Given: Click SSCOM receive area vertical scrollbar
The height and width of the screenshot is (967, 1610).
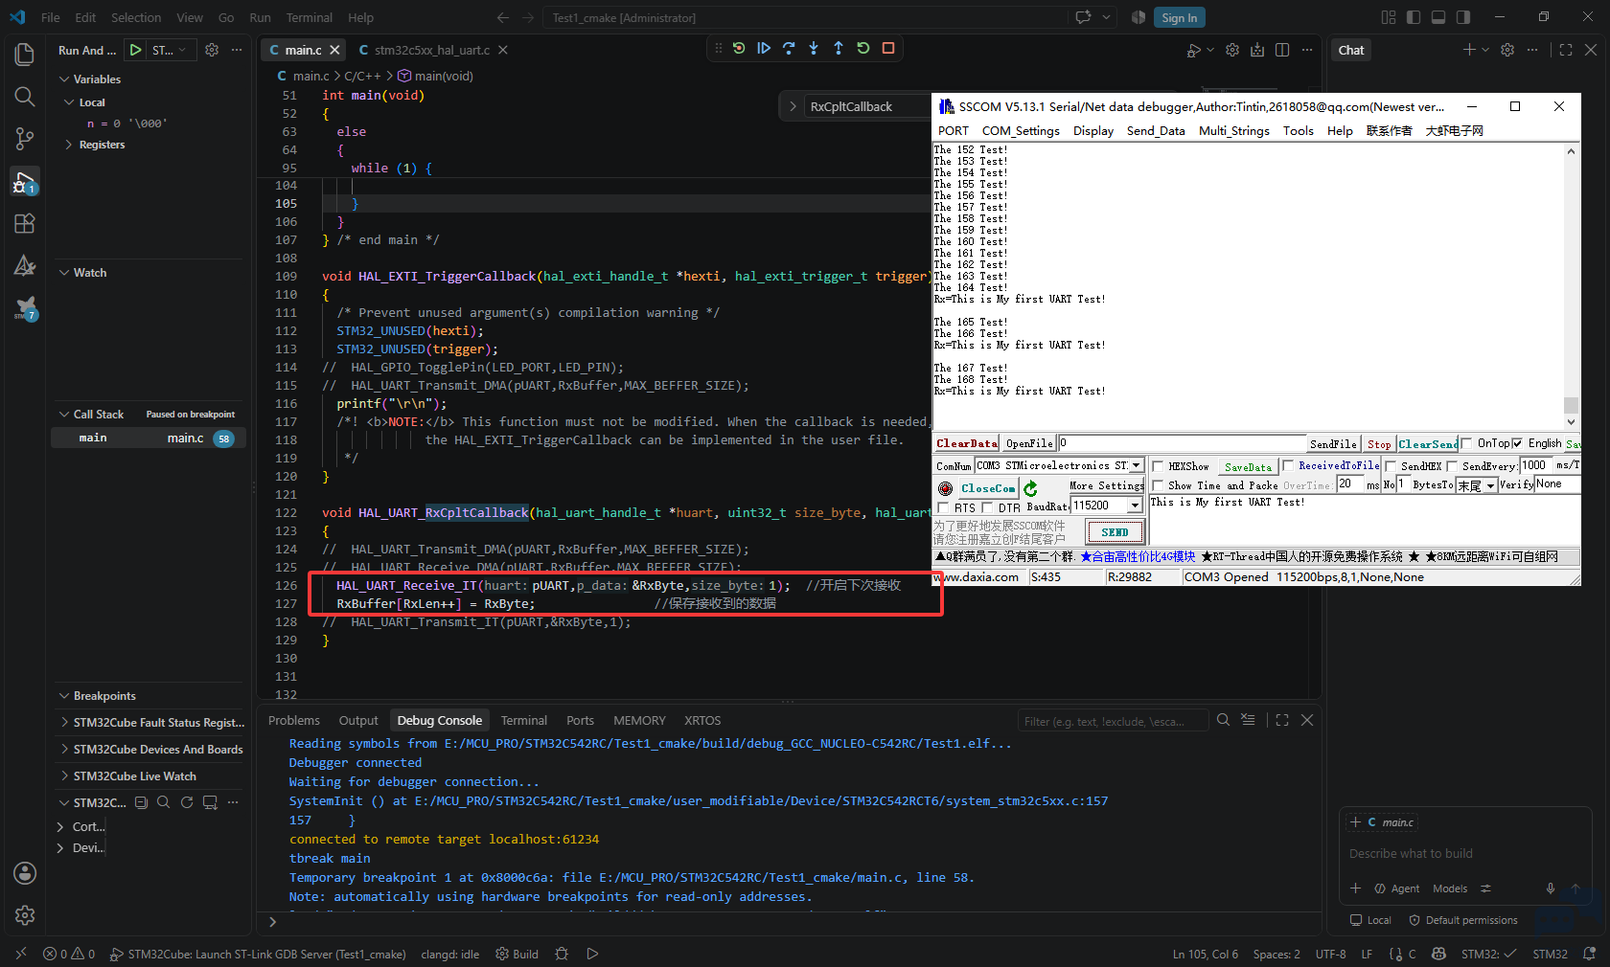Looking at the screenshot, I should pos(1571,285).
